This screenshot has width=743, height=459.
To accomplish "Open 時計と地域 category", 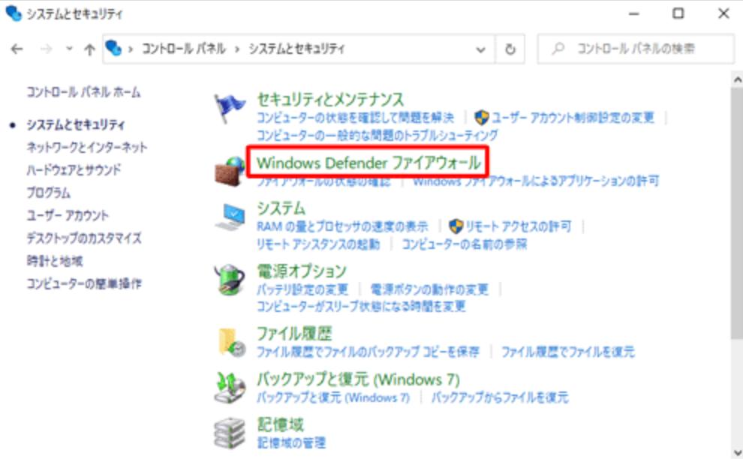I will click(55, 260).
